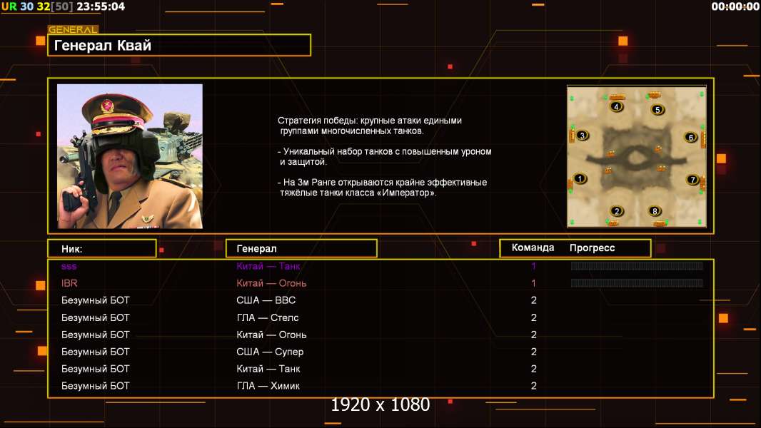Image resolution: width=761 pixels, height=428 pixels.
Task: Pick start position 3 on the map preview
Action: (582, 136)
